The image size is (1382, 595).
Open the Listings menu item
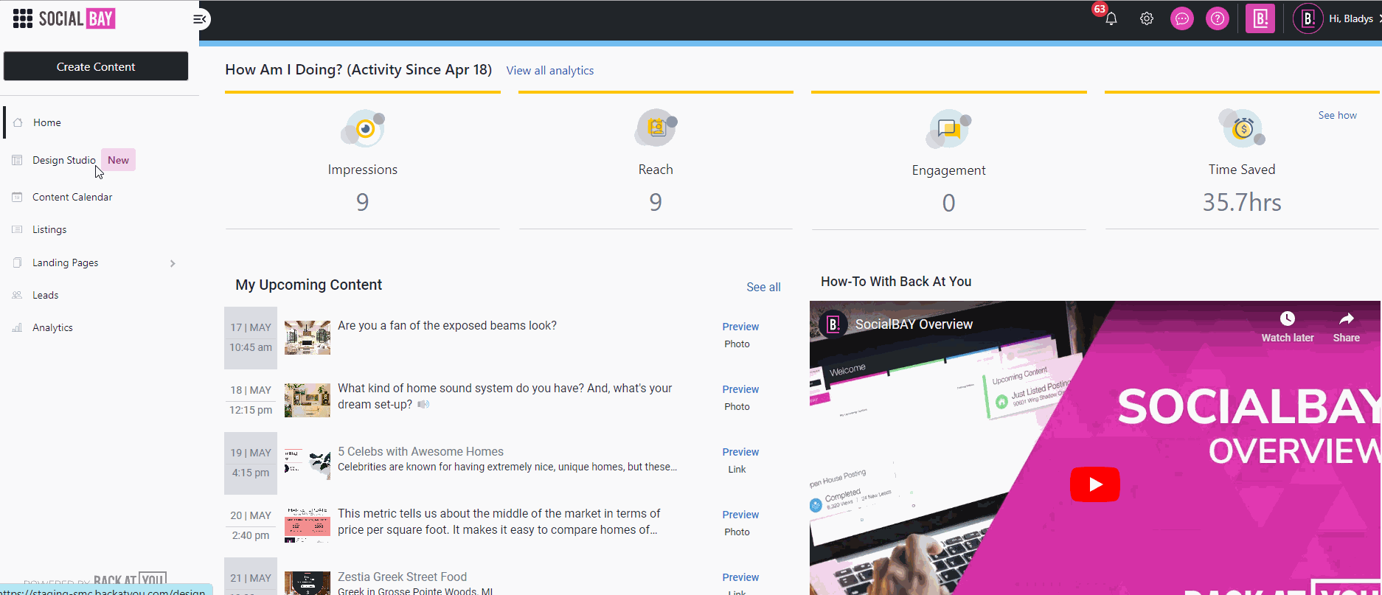pos(49,229)
